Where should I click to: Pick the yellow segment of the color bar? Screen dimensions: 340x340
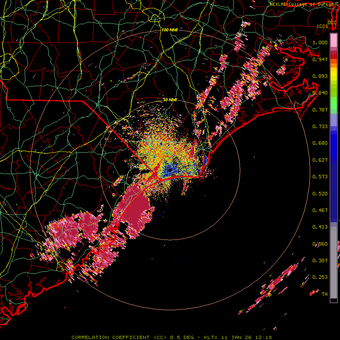tap(334, 74)
